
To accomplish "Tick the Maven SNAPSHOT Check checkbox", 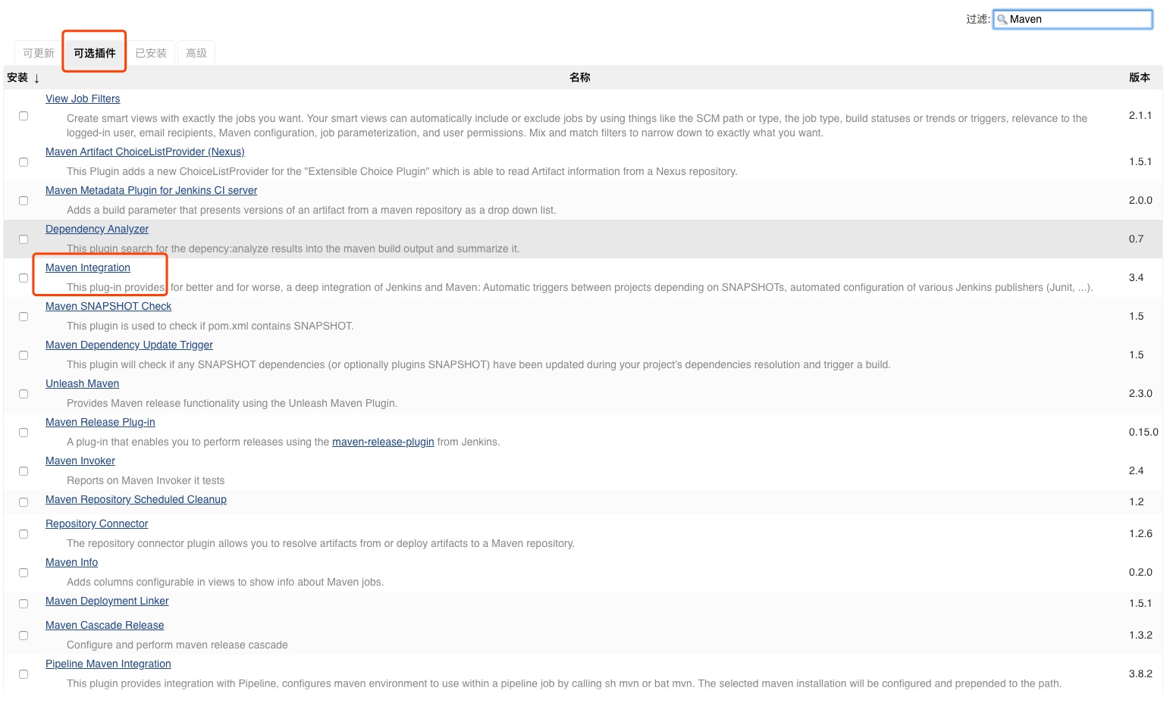I will coord(24,317).
